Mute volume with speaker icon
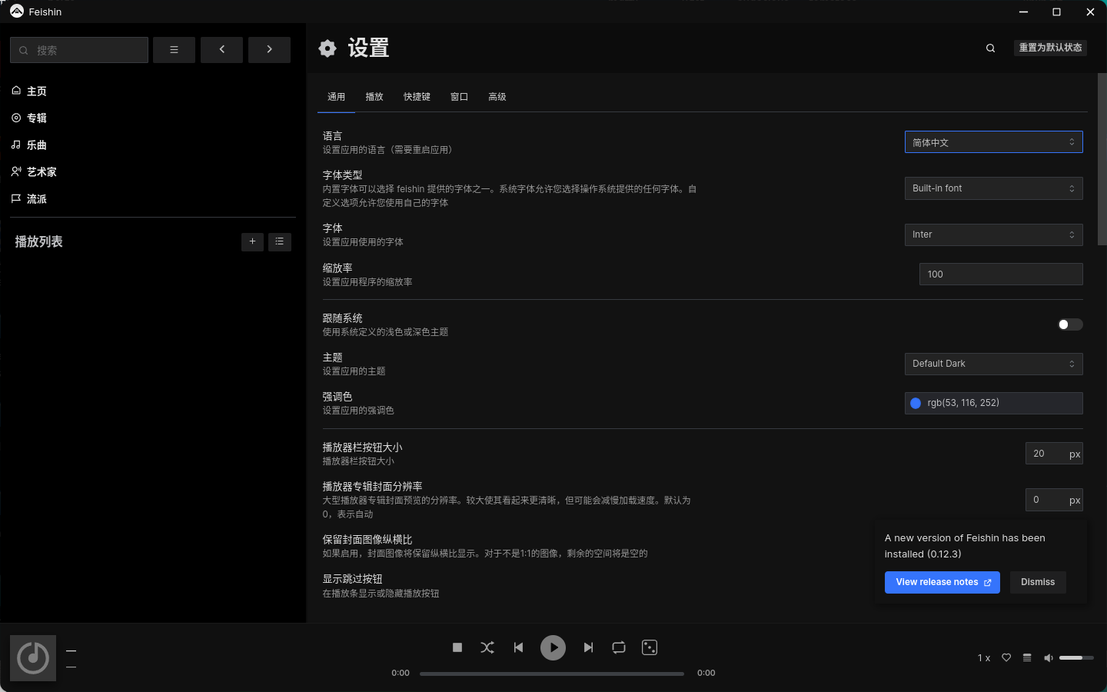The width and height of the screenshot is (1107, 692). (1048, 657)
